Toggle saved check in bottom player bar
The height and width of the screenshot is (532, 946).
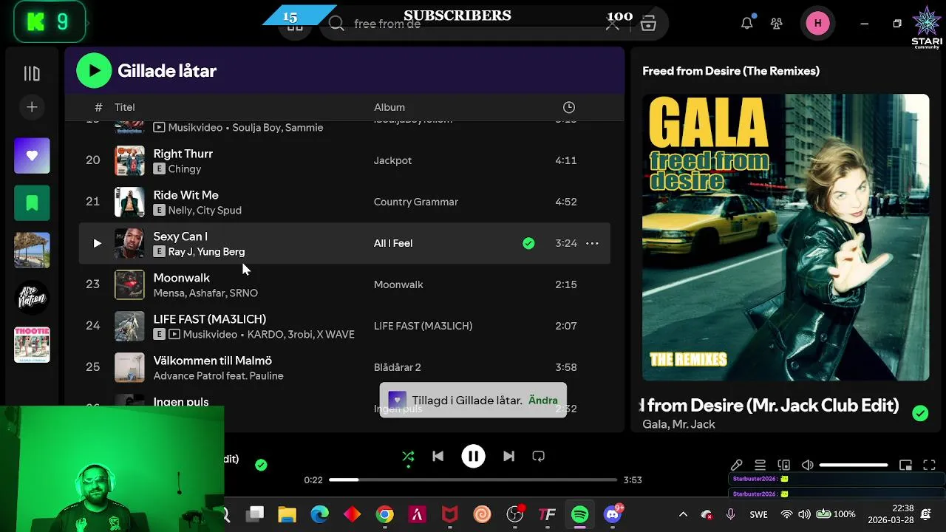pyautogui.click(x=261, y=465)
